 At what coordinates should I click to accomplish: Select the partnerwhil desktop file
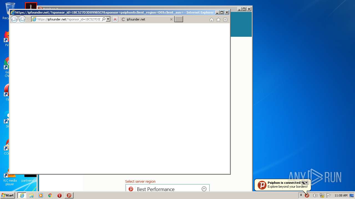(x=30, y=177)
